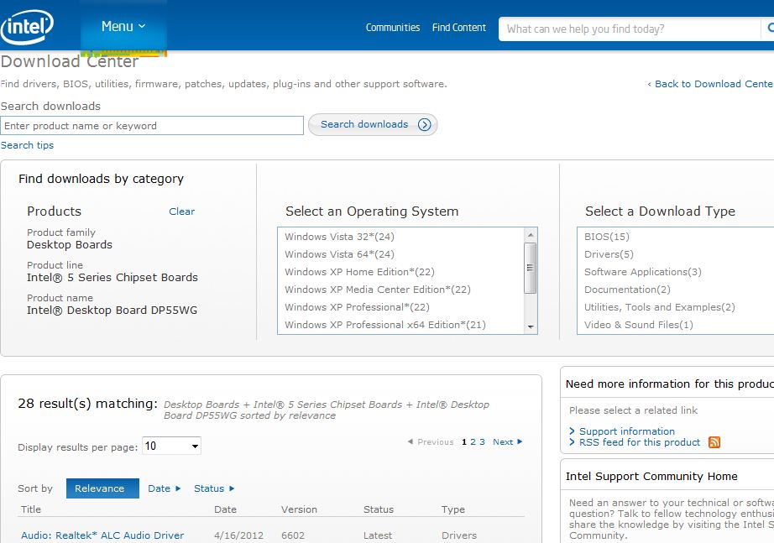The image size is (774, 543).
Task: Select Windows Vista 32* (24)
Action: (339, 237)
